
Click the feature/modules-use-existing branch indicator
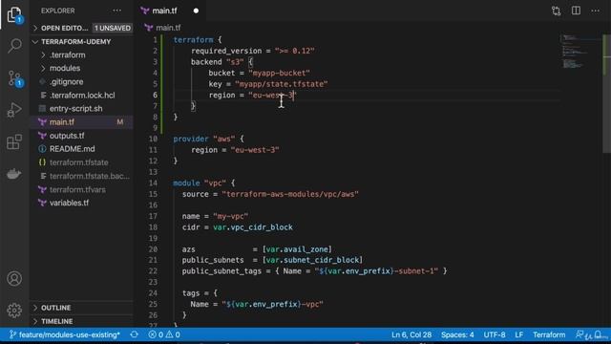tap(65, 334)
